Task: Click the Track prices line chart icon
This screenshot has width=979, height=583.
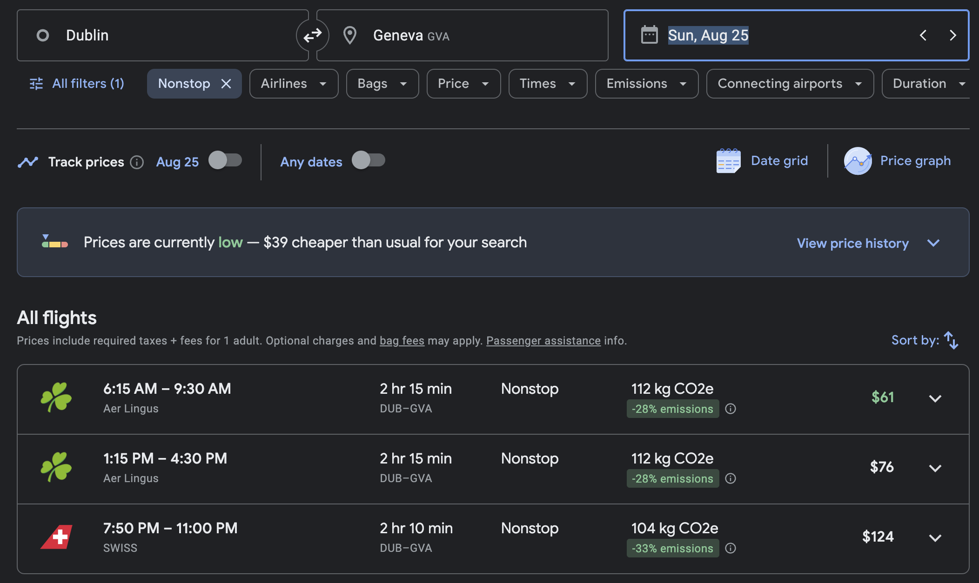Action: (x=28, y=161)
